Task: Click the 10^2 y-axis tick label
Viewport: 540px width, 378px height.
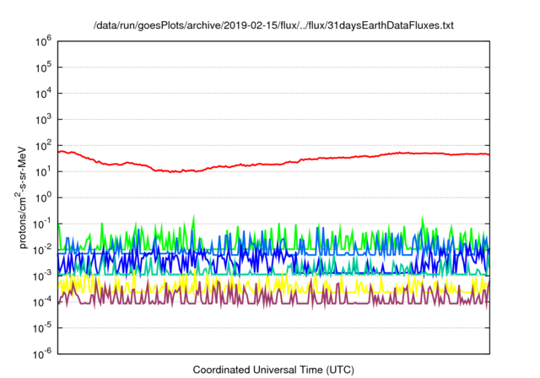Action: pyautogui.click(x=42, y=145)
